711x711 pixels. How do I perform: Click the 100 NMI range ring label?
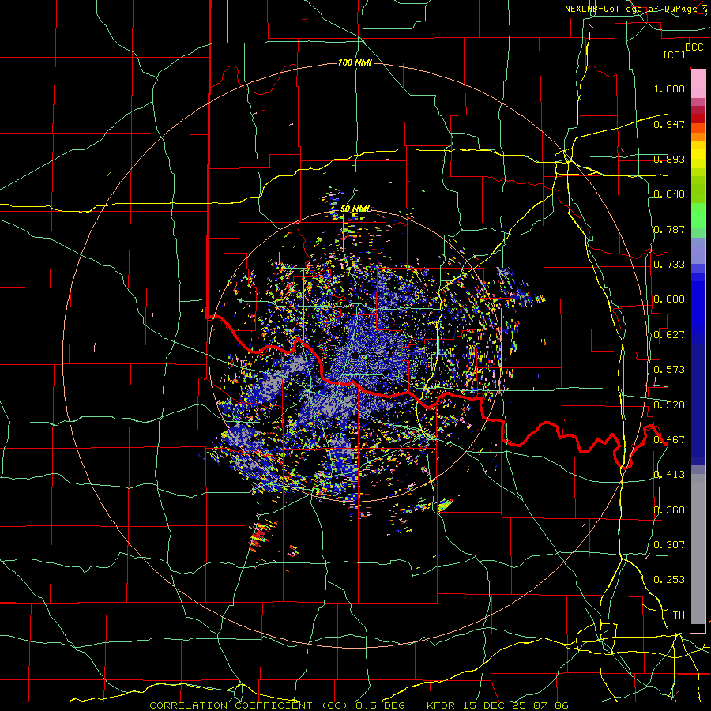tap(355, 62)
